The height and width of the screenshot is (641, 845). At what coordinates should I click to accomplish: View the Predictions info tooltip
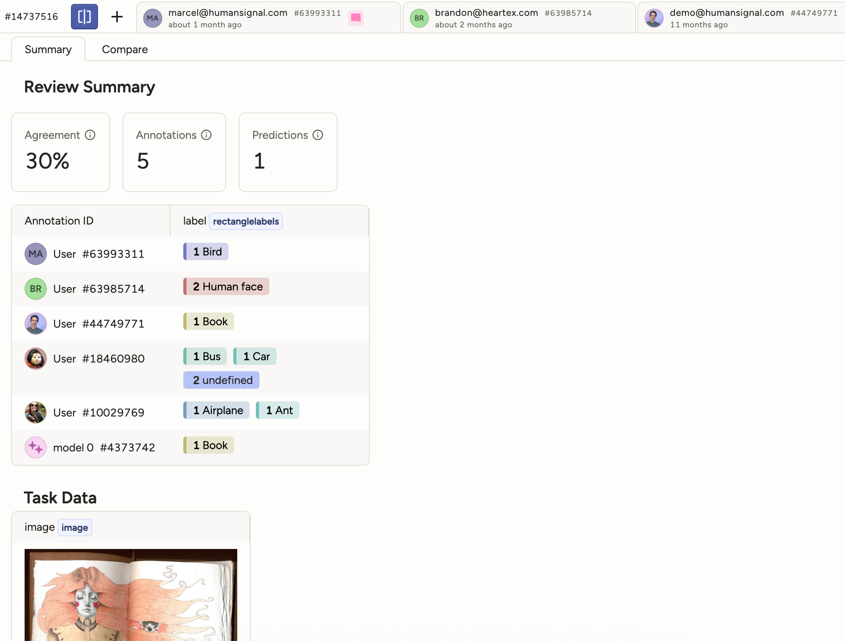[318, 135]
